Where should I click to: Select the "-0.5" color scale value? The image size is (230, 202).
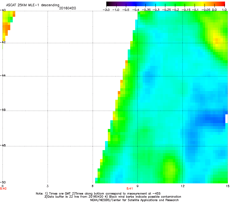click(x=126, y=10)
